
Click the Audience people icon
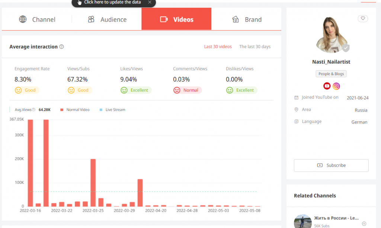(91, 19)
